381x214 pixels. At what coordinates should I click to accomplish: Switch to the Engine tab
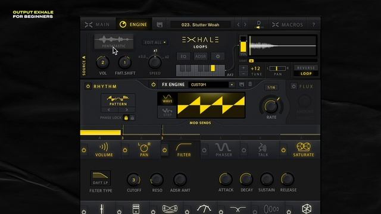(x=133, y=24)
